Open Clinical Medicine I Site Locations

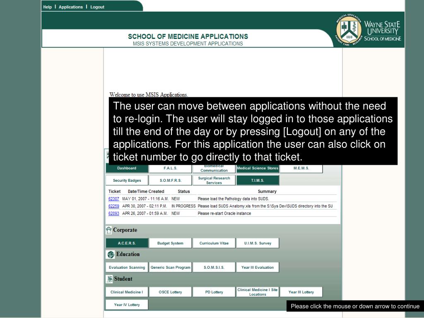point(258,292)
